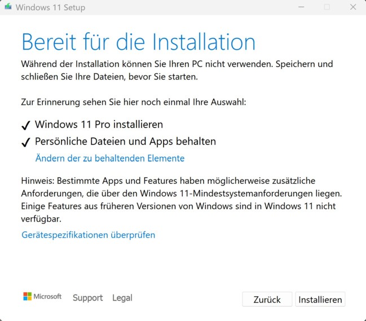Open the Support link
The image size is (366, 321).
88,298
